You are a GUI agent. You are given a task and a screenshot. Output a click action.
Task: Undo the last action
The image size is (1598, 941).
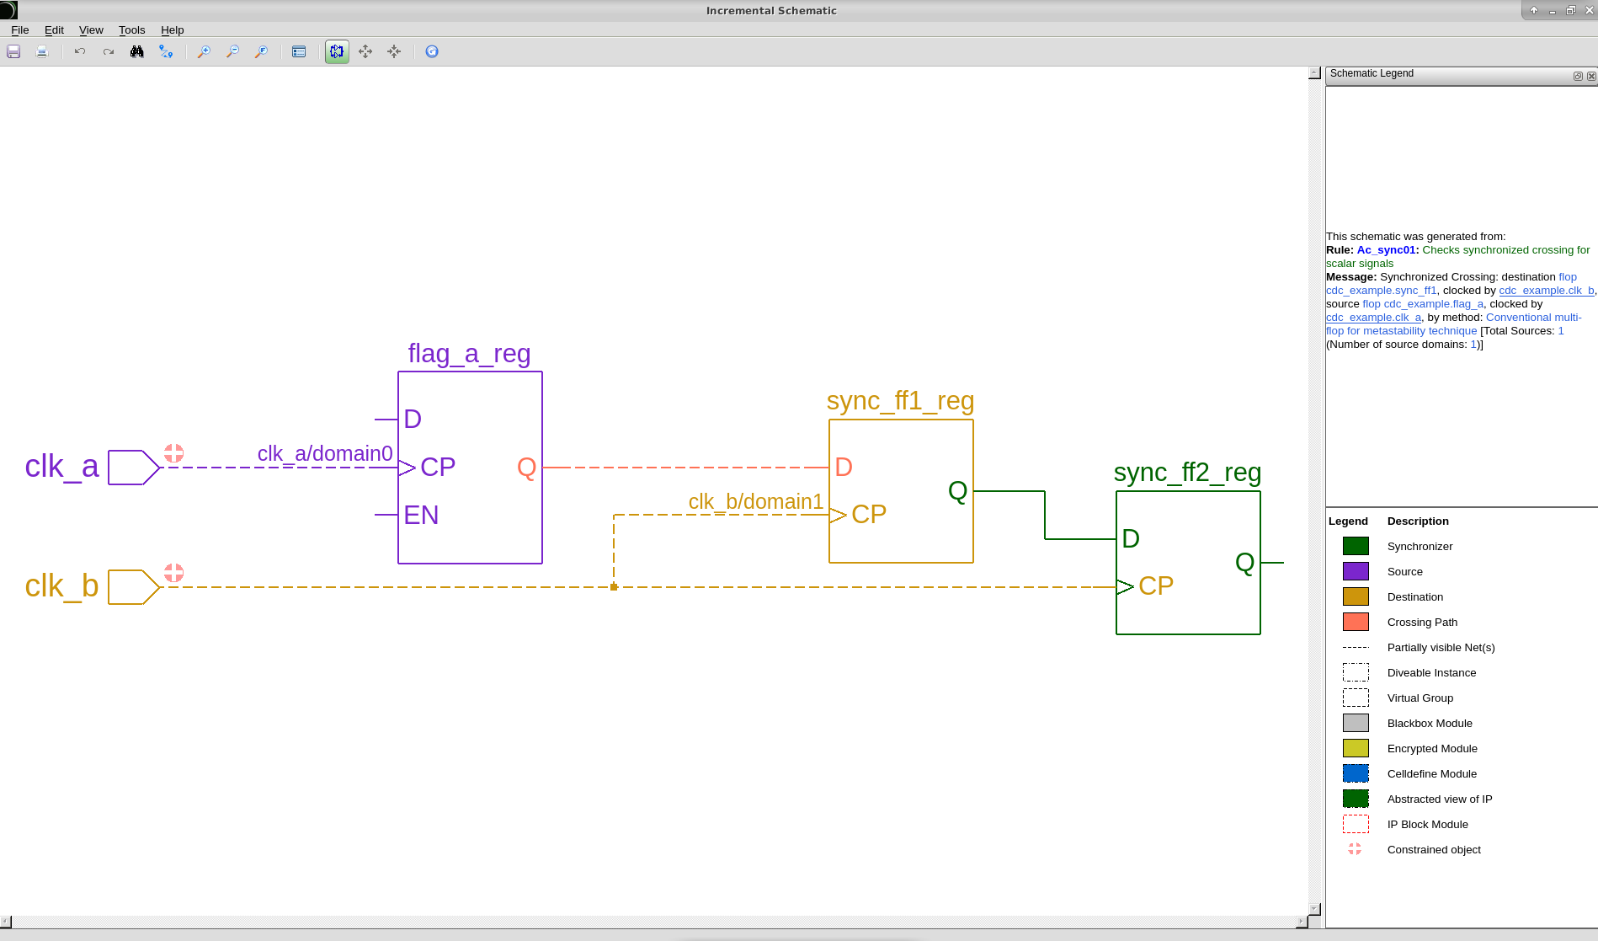[80, 51]
